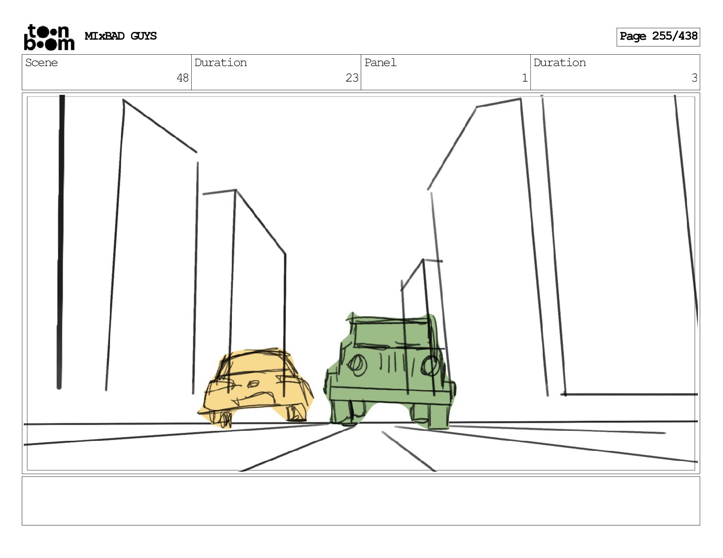Select the scene number 48
Image resolution: width=723 pixels, height=558 pixels.
coord(183,78)
